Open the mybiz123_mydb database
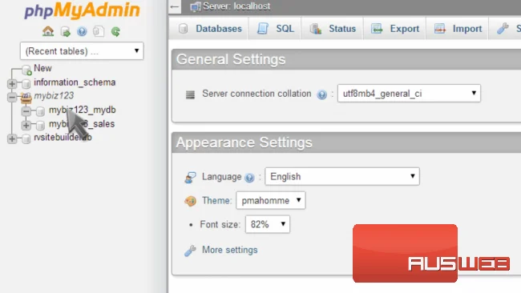The height and width of the screenshot is (293, 521). click(83, 110)
